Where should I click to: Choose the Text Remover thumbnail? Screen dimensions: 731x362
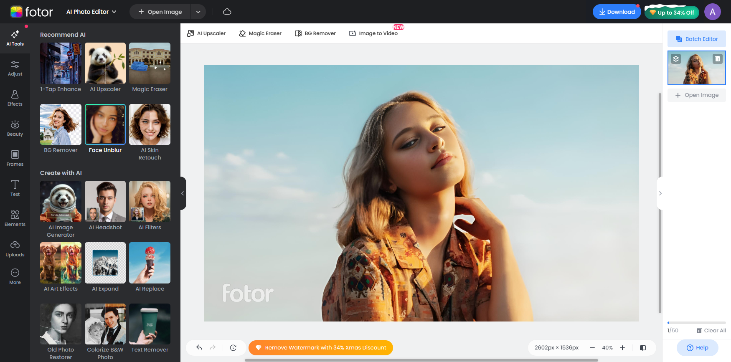(x=150, y=324)
